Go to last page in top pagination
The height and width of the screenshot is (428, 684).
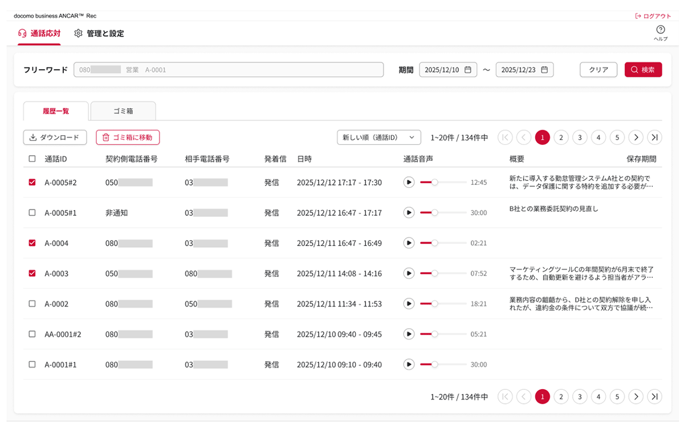[654, 138]
